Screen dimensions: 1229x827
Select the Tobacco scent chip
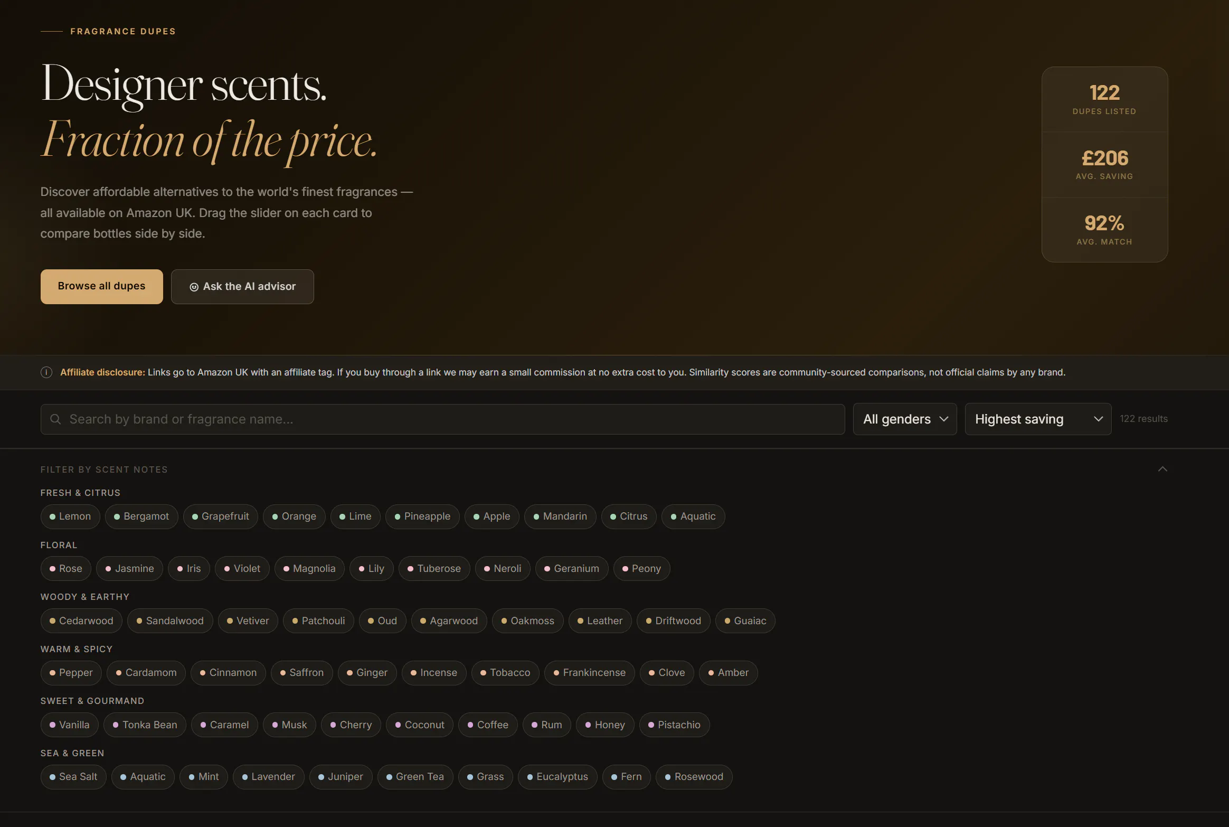[x=505, y=673]
